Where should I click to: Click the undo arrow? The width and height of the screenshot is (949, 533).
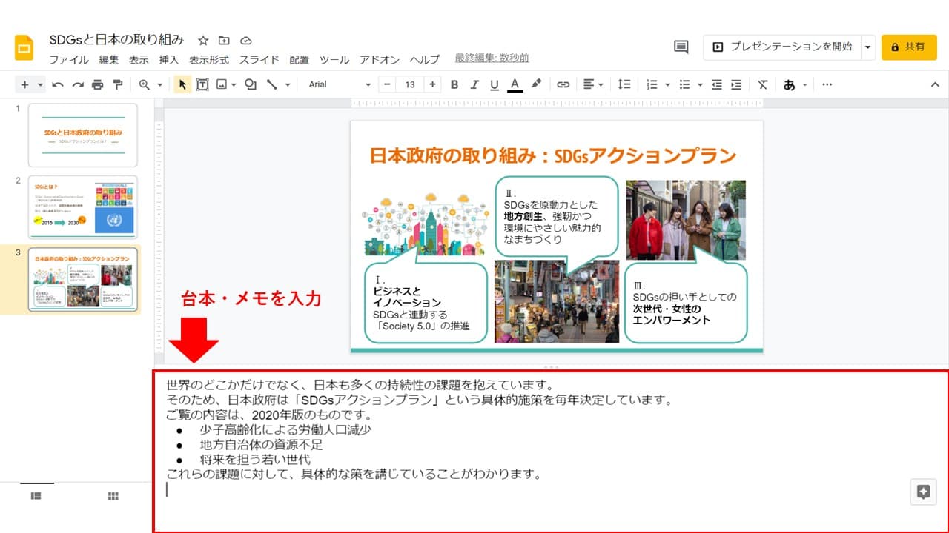tap(57, 84)
